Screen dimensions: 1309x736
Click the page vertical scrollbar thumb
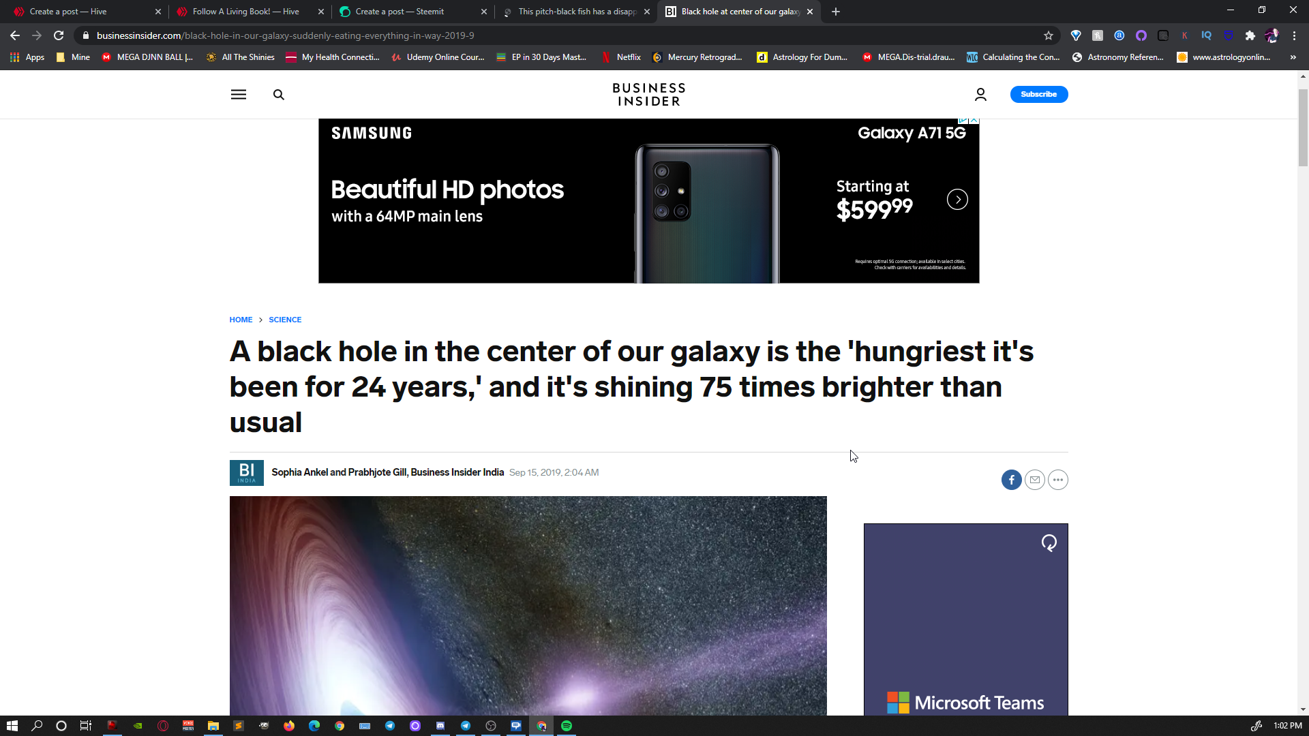tap(1303, 126)
